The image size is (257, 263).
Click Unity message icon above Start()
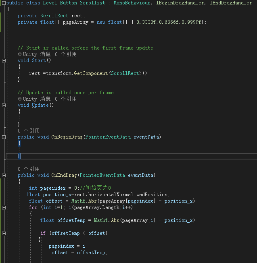pyautogui.click(x=20, y=54)
